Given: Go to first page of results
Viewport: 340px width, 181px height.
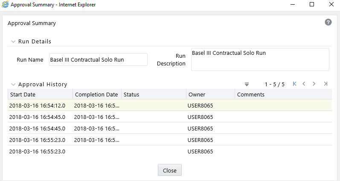Looking at the screenshot, I should tap(294, 84).
